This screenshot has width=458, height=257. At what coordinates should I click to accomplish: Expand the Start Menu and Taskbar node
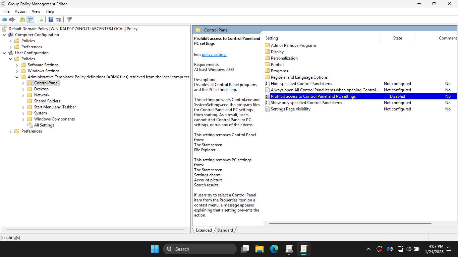coord(23,107)
